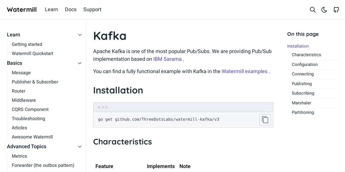Viewport: 345px width, 172px height.
Task: Open the Watermill examples link
Action: point(244,71)
